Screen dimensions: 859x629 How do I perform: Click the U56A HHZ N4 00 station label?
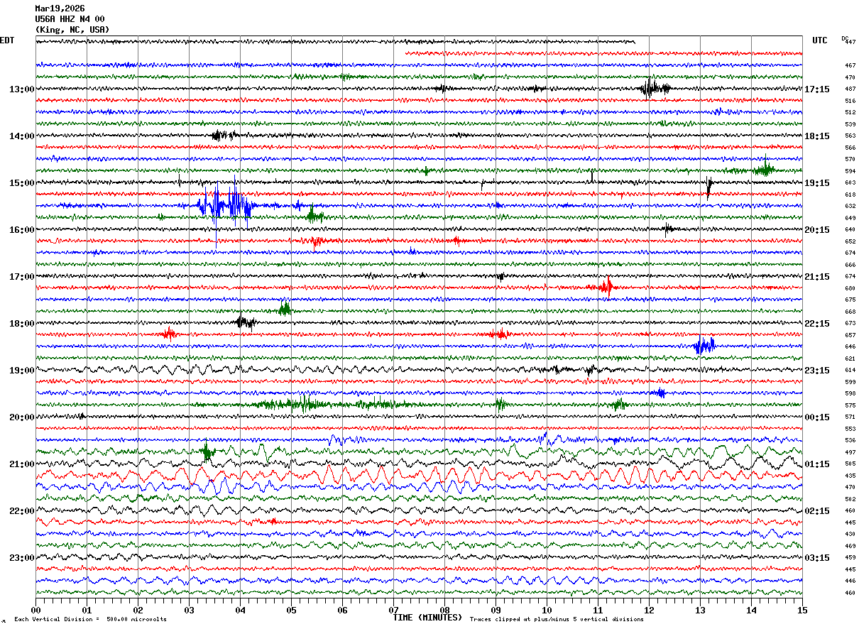tap(70, 19)
